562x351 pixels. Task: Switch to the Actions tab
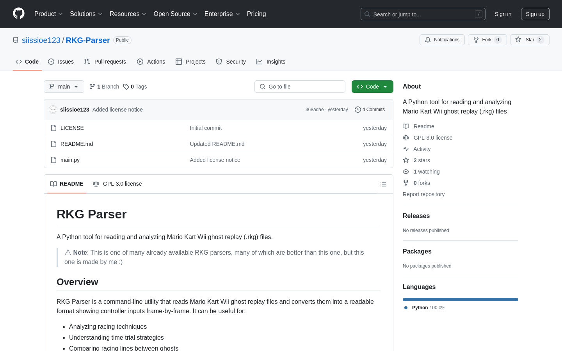click(x=151, y=62)
